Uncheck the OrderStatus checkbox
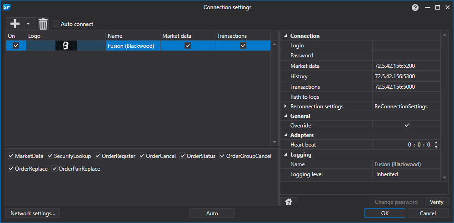454x223 pixels. coord(183,156)
